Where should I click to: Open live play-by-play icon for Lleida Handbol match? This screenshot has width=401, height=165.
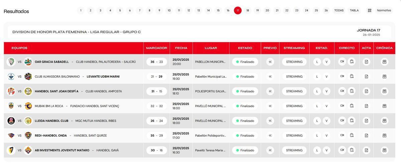pyautogui.click(x=352, y=120)
